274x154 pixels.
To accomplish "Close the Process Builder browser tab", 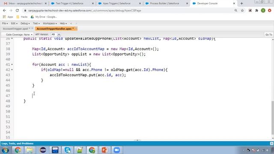I will point(187,3).
